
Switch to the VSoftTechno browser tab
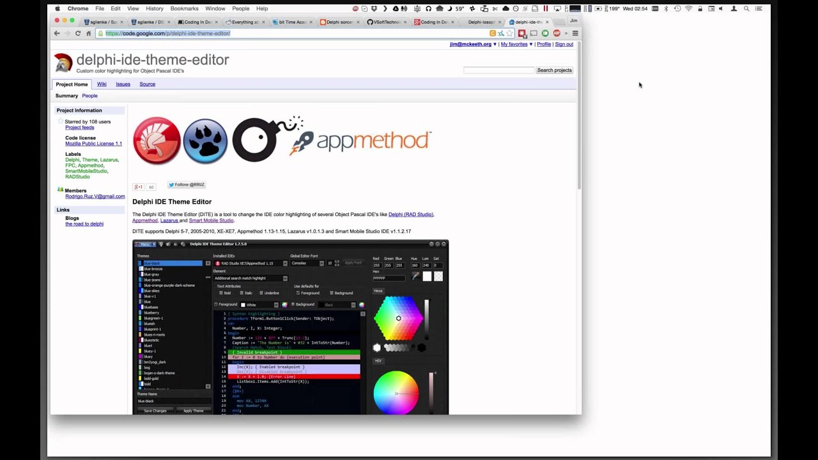(387, 22)
